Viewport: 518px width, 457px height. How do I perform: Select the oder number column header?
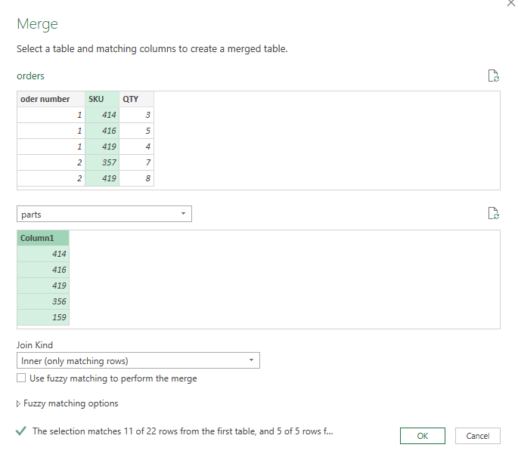coord(51,99)
